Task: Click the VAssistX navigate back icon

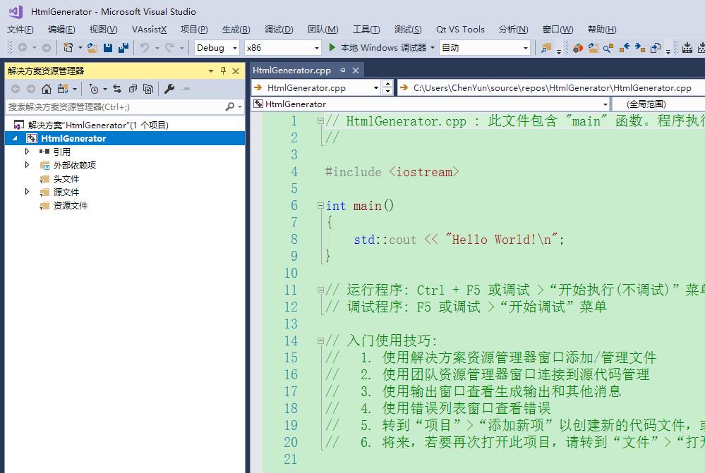Action: (x=624, y=48)
